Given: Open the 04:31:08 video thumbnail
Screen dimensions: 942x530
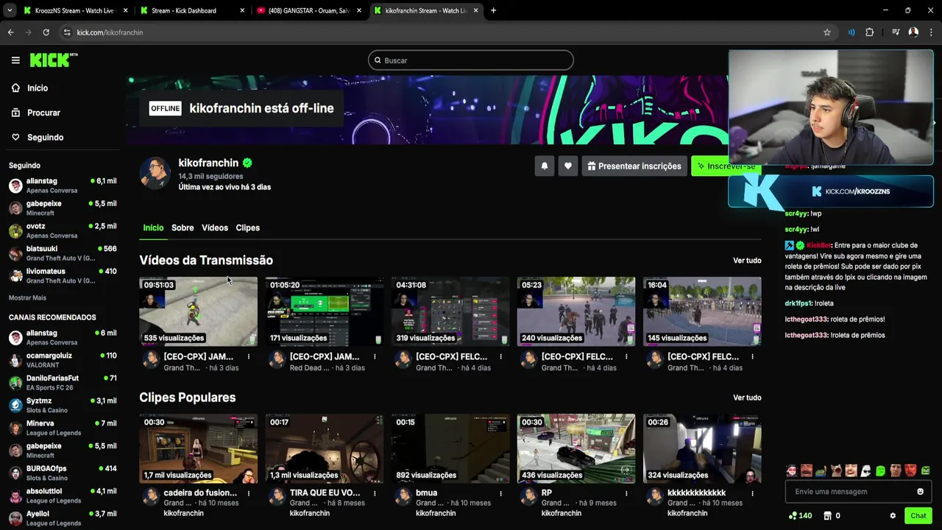Looking at the screenshot, I should coord(450,311).
